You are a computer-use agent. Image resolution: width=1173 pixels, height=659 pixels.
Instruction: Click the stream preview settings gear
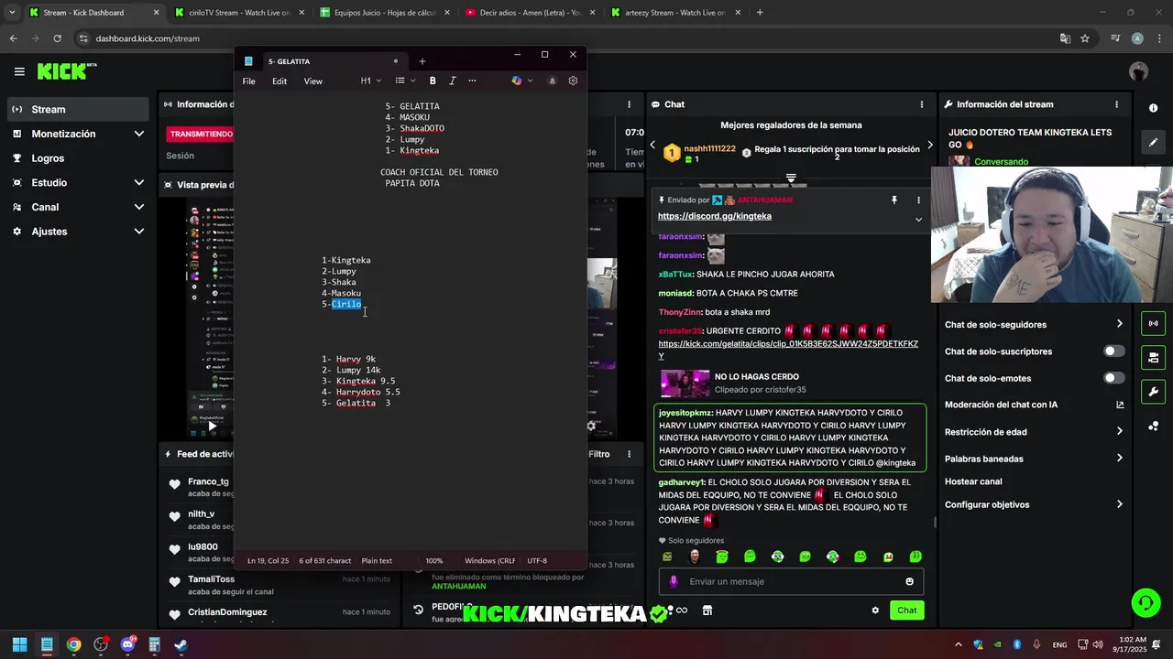pyautogui.click(x=591, y=426)
